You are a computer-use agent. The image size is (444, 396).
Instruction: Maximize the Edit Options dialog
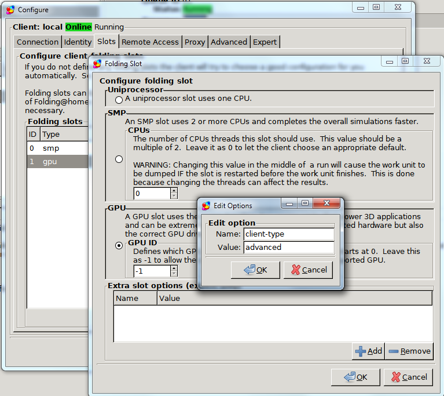305,203
